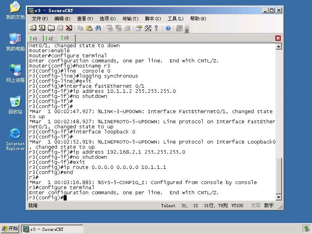Switch to the r1 session tab
Screen dimensions: 312x234
point(35,38)
